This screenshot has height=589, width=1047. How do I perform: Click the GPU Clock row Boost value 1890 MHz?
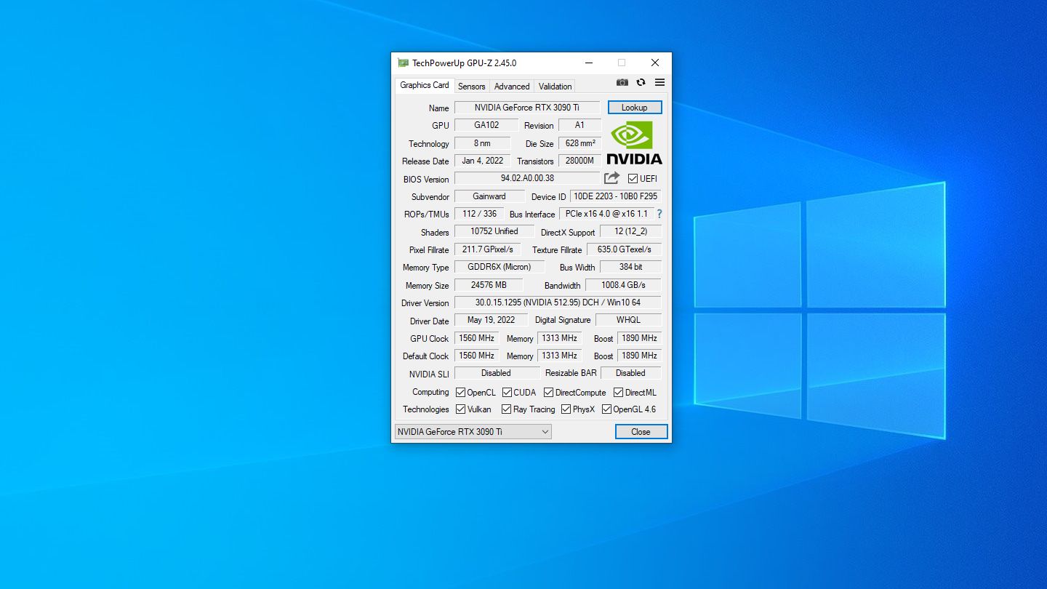pos(639,338)
